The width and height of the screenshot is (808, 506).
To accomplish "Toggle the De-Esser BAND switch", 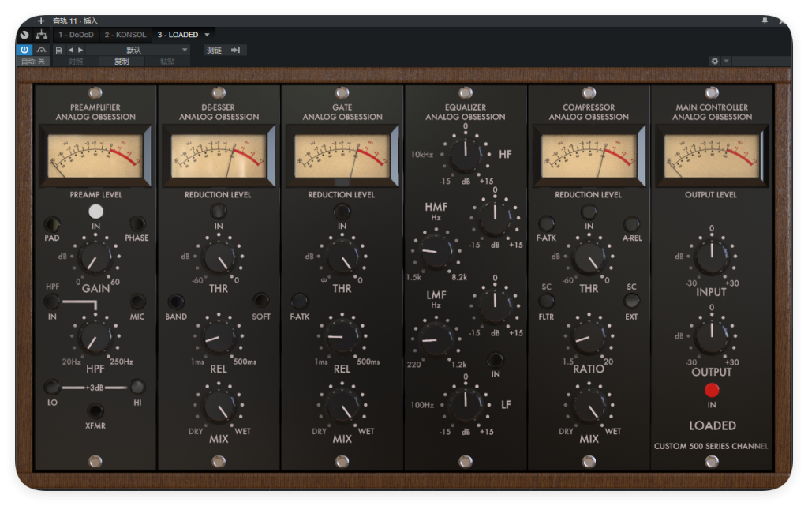I will 176,302.
